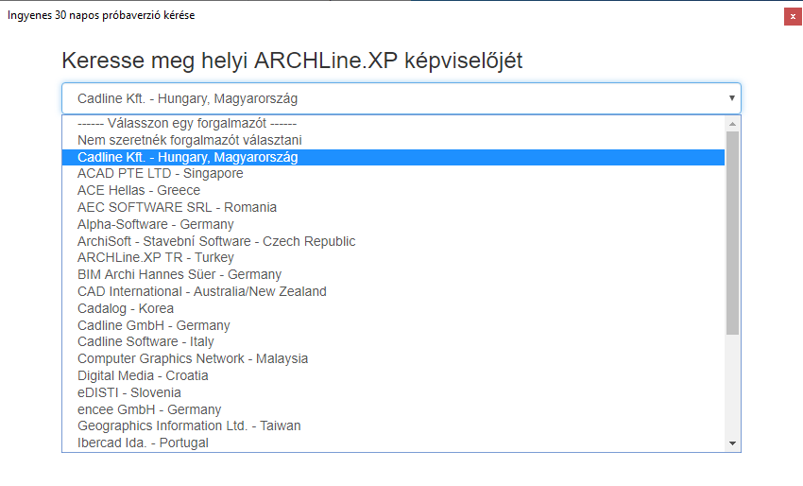The height and width of the screenshot is (486, 803).
Task: Pick Cadline Software - Italy
Action: [393, 342]
